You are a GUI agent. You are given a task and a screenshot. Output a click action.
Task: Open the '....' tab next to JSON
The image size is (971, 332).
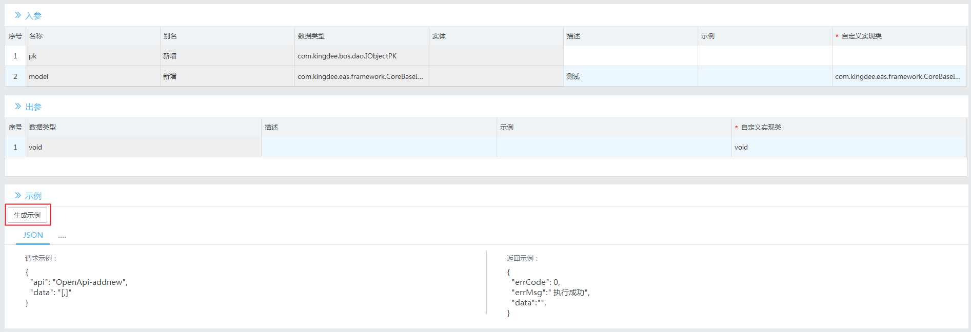(x=62, y=236)
